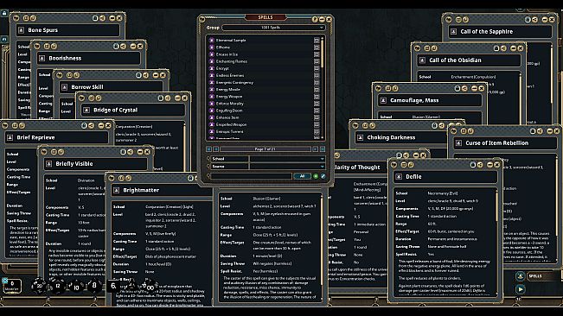
Task: Click share icon on Defile window
Action: [x=480, y=164]
